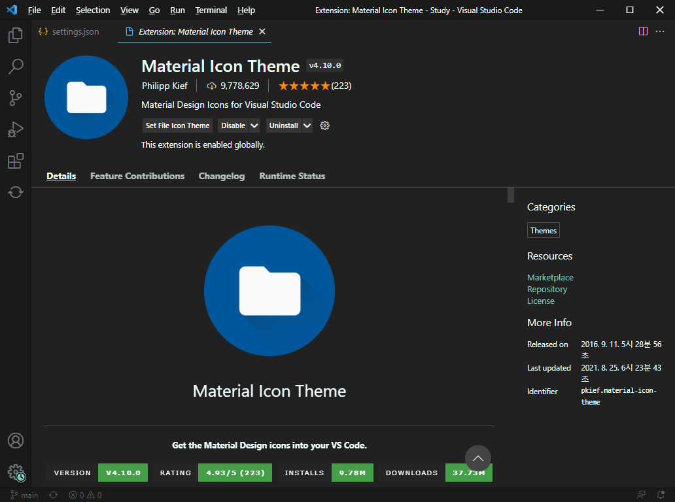Click Set File Icon Theme button
Image resolution: width=675 pixels, height=502 pixels.
pos(177,125)
